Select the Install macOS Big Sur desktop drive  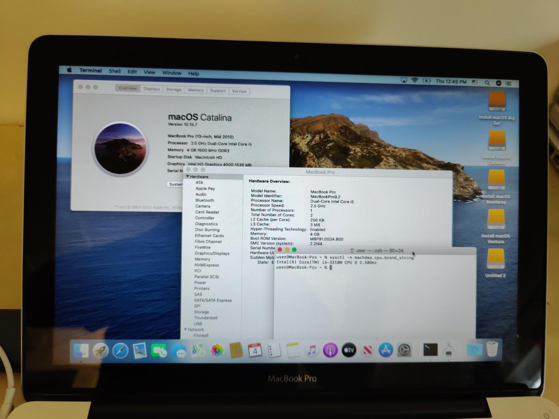tap(497, 108)
